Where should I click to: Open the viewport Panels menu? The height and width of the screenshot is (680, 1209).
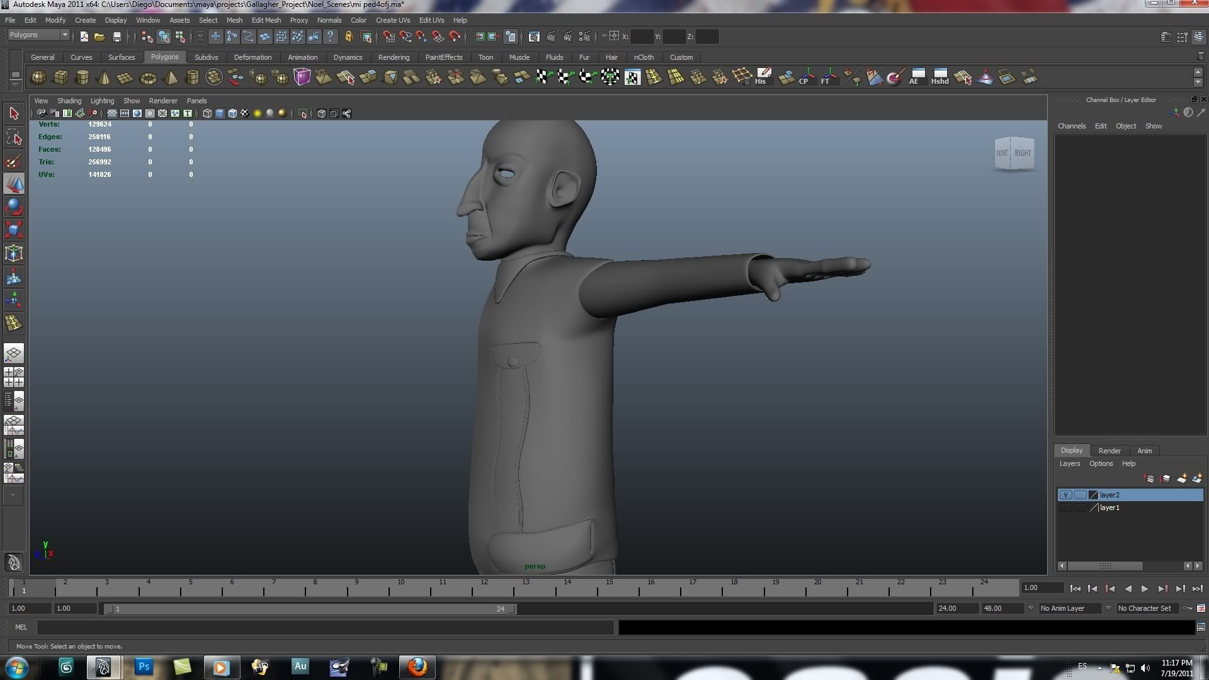pos(196,101)
